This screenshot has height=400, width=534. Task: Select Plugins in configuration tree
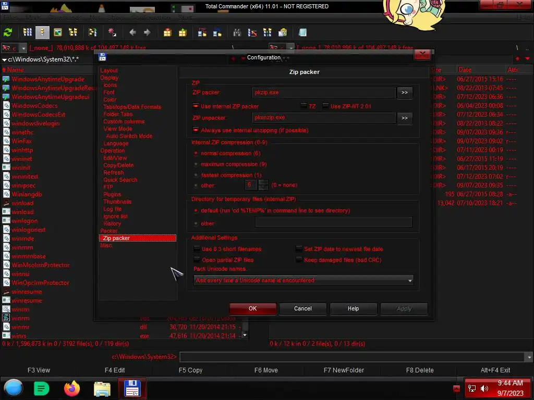point(112,194)
